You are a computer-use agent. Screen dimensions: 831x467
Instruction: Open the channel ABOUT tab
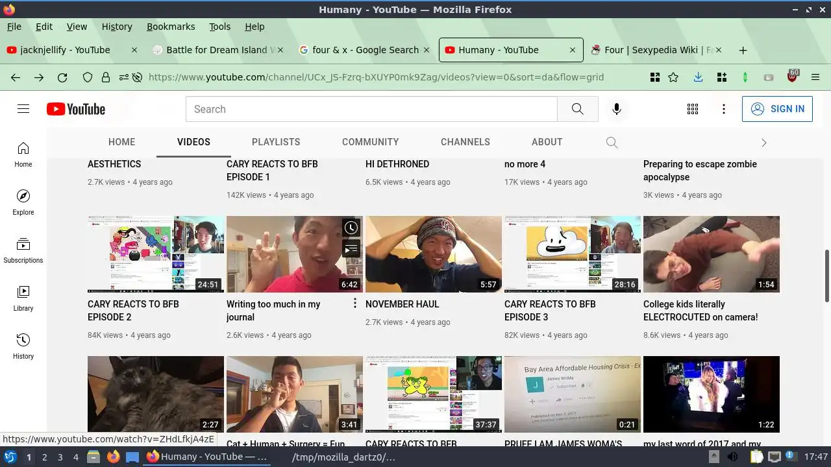[547, 142]
